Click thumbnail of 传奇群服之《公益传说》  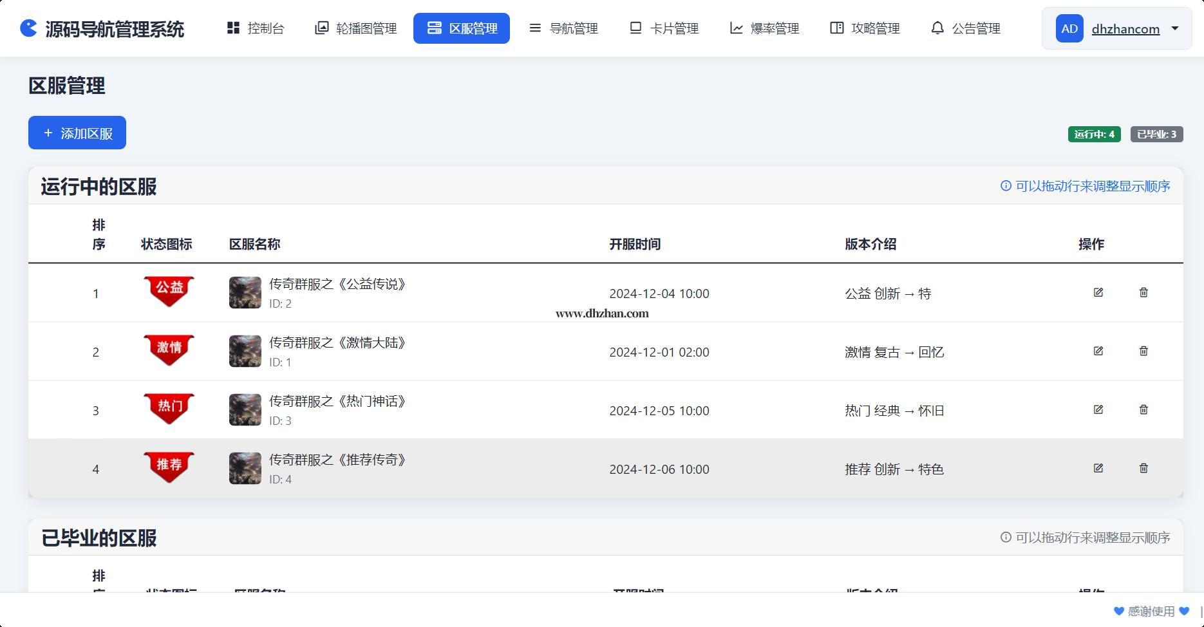[x=245, y=293]
